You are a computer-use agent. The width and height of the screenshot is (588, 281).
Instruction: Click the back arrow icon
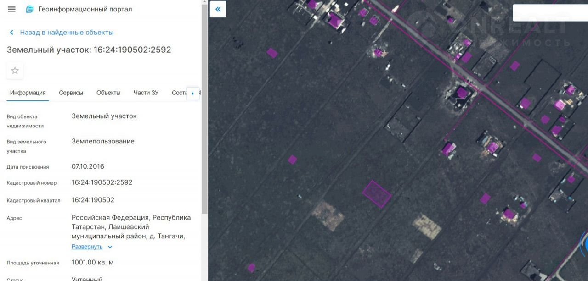tap(11, 33)
